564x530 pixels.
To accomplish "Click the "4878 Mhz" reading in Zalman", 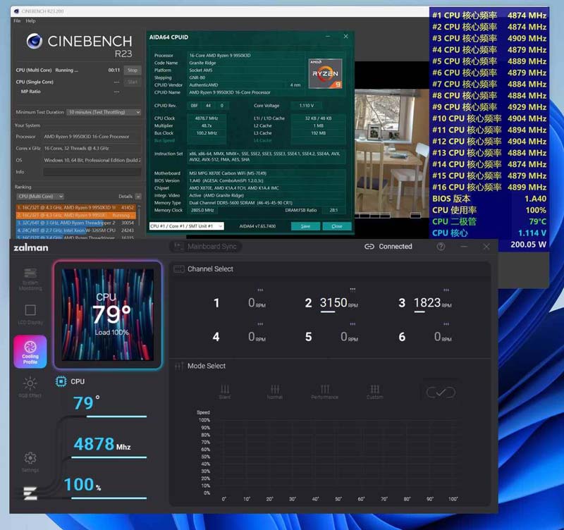I will 102,444.
